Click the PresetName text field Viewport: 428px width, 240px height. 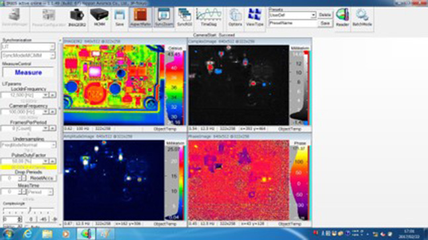pyautogui.click(x=293, y=23)
